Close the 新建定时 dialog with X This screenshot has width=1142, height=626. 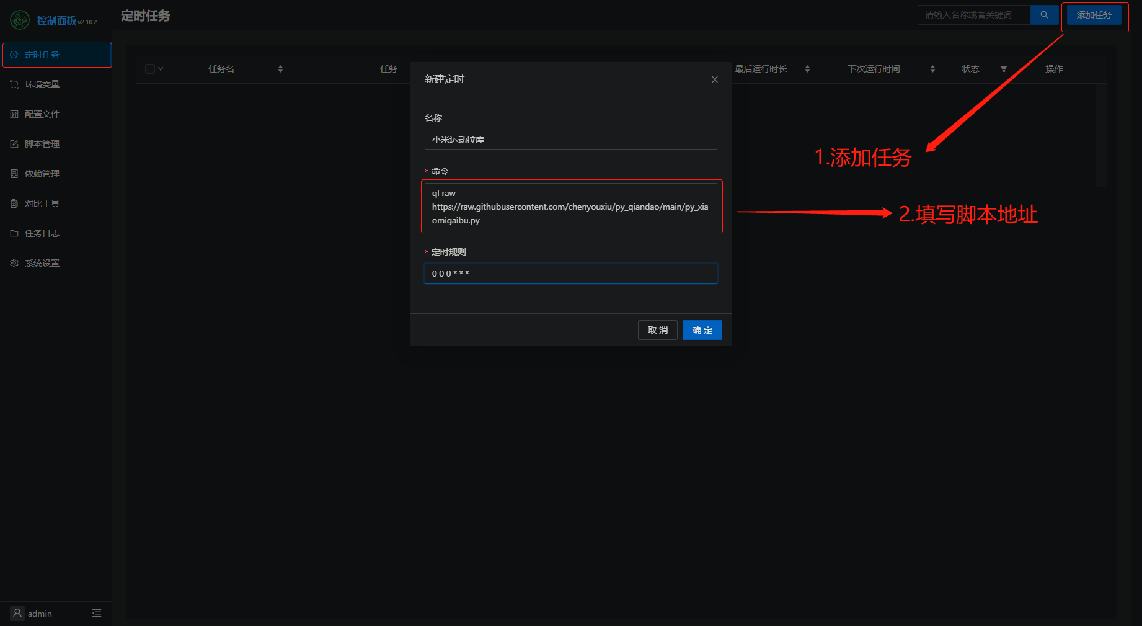click(715, 79)
